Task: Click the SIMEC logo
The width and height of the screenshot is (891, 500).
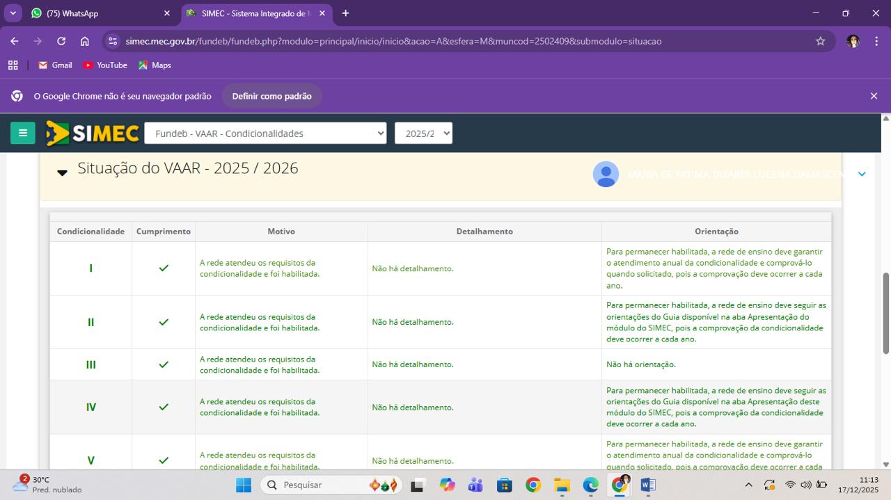Action: 92,134
